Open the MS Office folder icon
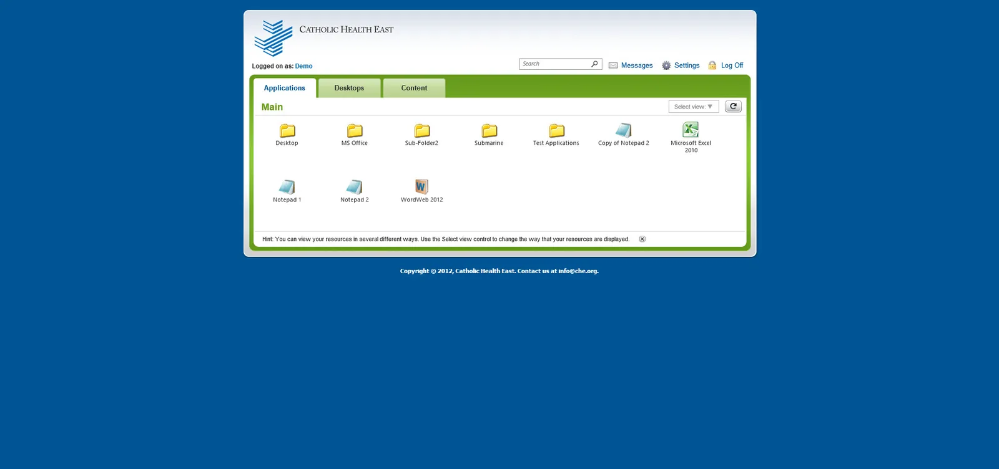Screen dimensions: 999x469 click(x=355, y=130)
